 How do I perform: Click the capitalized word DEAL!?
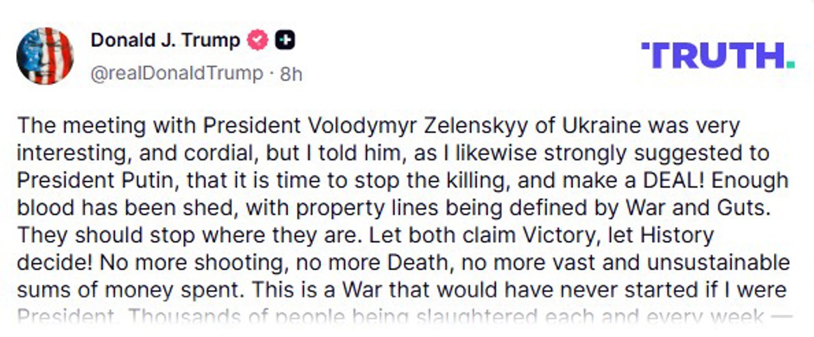668,180
